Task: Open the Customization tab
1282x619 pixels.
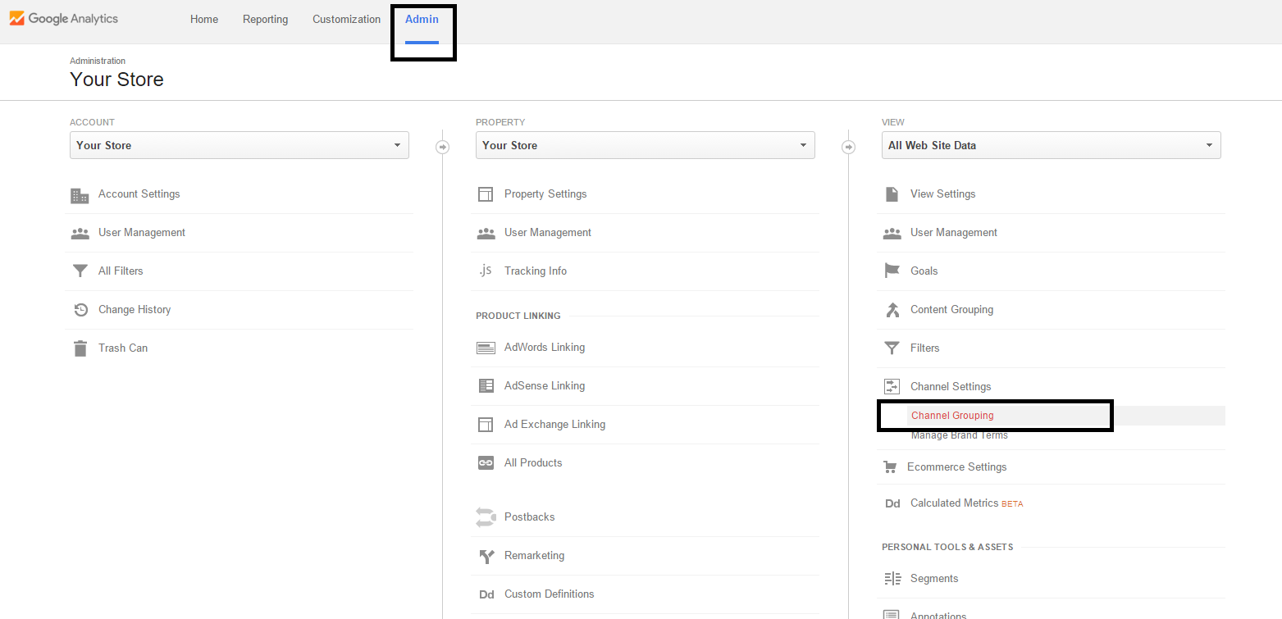Action: click(346, 19)
